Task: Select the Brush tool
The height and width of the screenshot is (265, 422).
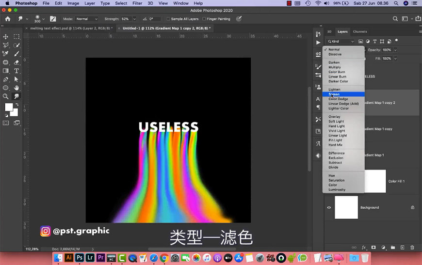Action: pos(16,54)
